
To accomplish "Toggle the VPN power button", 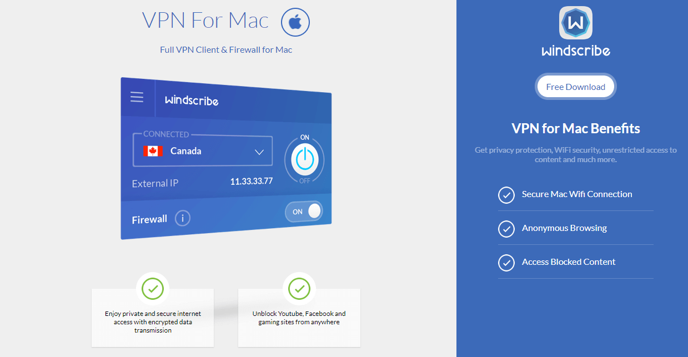I will tap(304, 160).
